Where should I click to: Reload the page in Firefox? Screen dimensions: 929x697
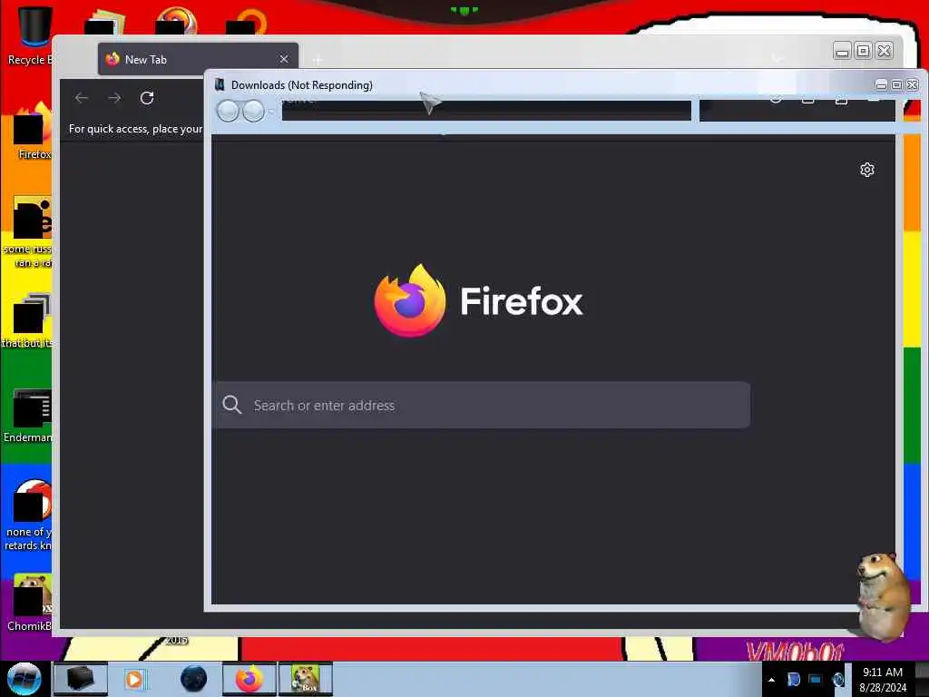point(147,98)
